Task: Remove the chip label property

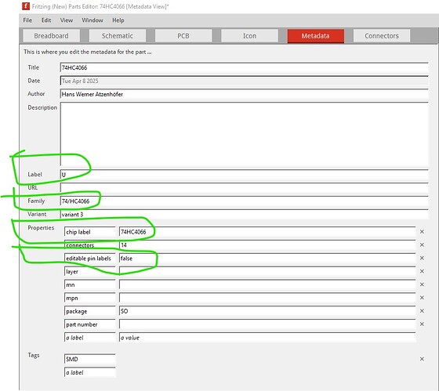Action: (x=422, y=232)
